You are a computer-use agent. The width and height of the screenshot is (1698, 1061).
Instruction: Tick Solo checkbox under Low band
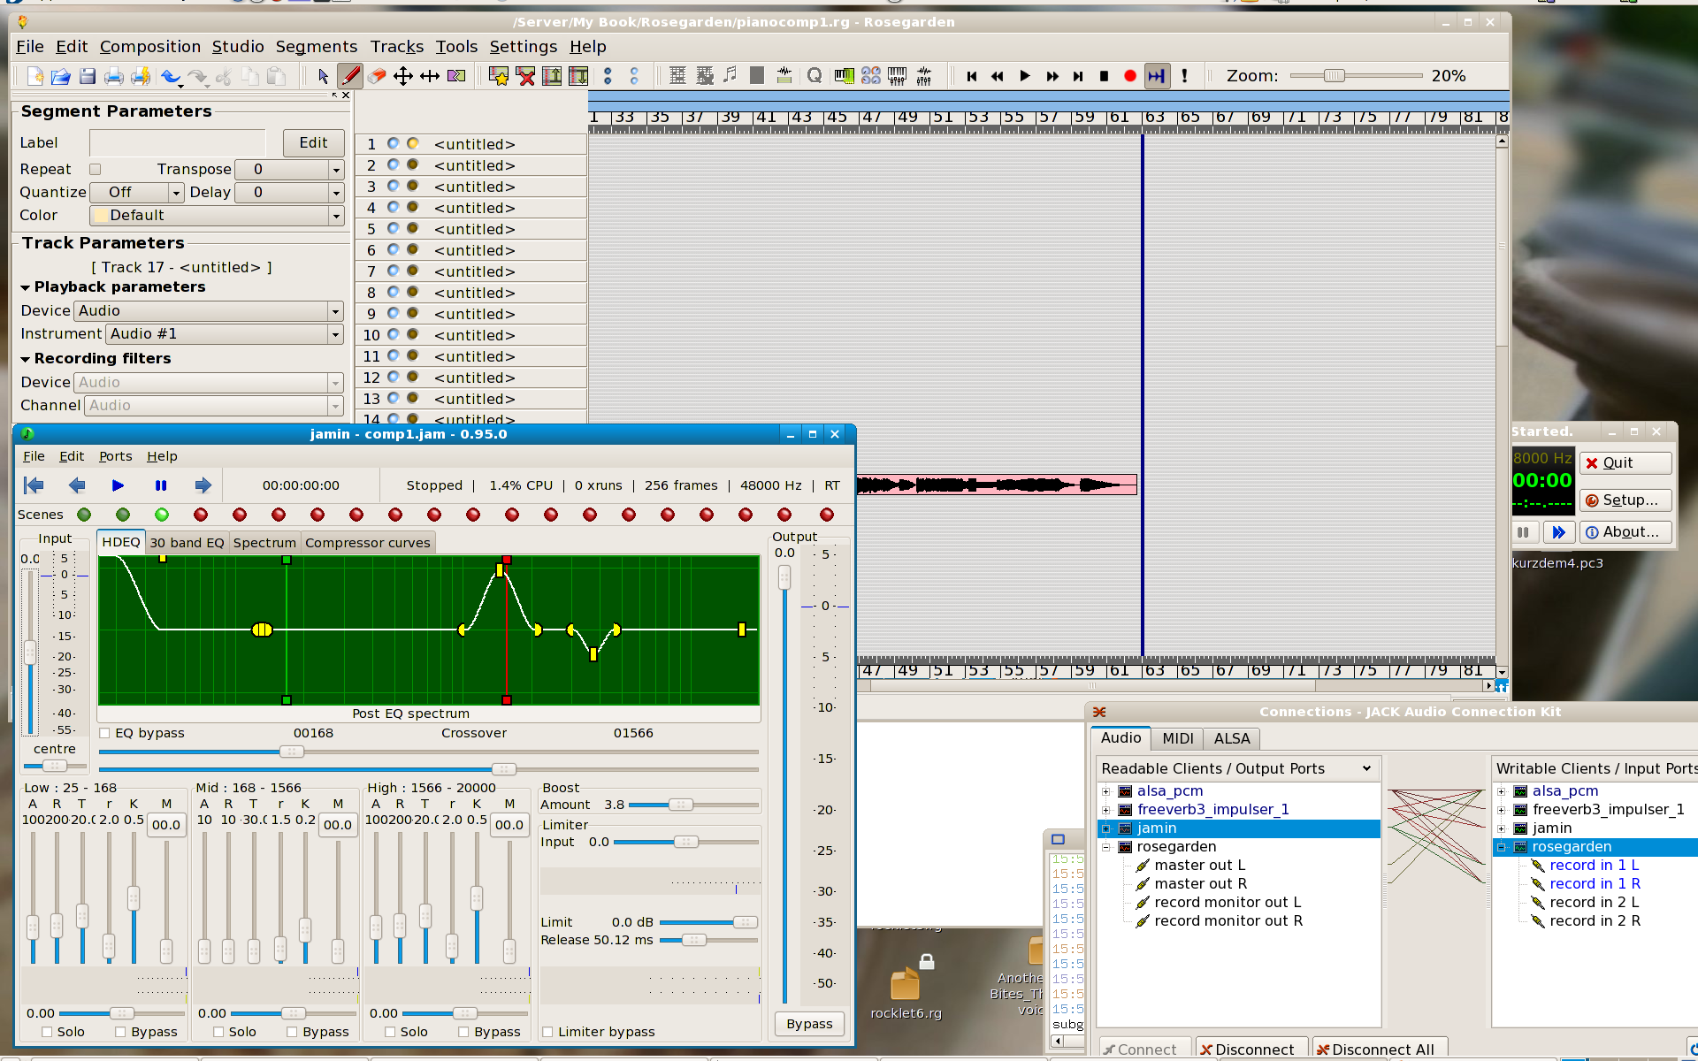click(x=47, y=1032)
